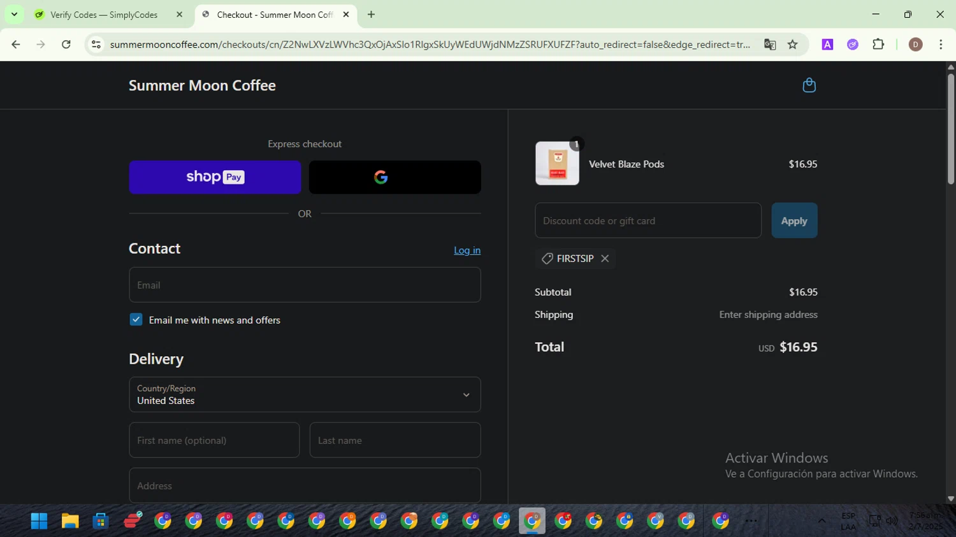956x537 pixels.
Task: Click the Velvet Blaze Pods product name
Action: pos(626,164)
